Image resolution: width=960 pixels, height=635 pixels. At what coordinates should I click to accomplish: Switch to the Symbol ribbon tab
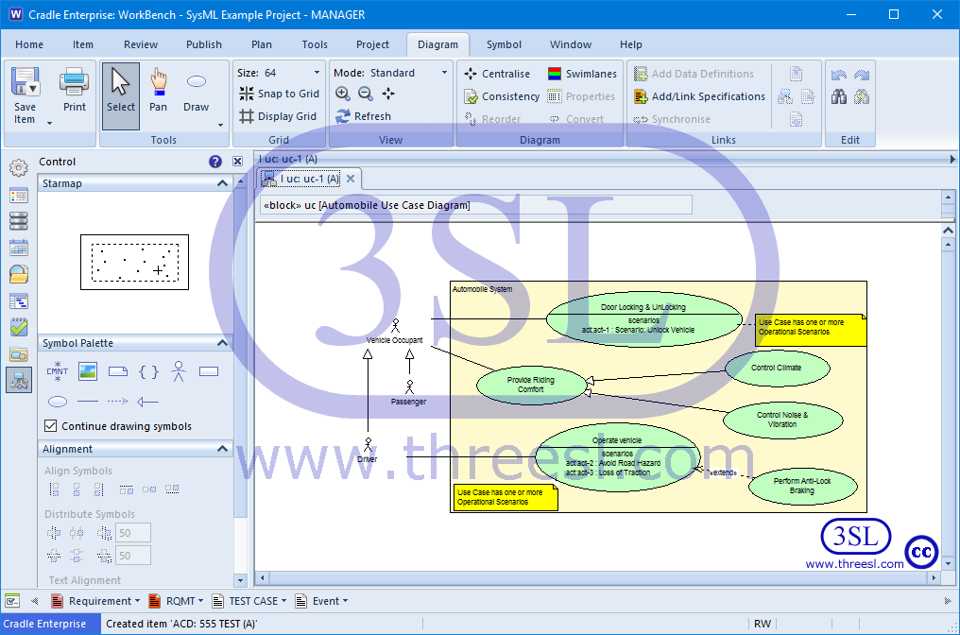coord(504,44)
